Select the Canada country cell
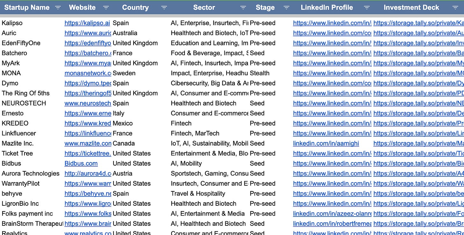 tap(124, 143)
